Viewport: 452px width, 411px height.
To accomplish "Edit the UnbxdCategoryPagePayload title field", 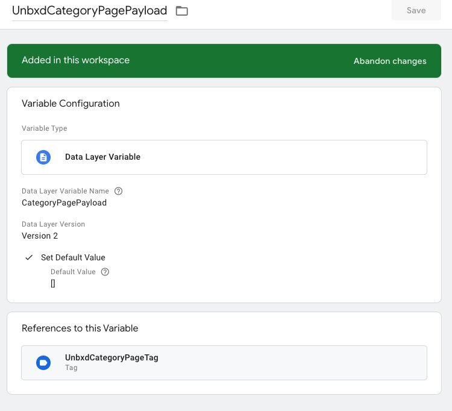I will [x=89, y=11].
